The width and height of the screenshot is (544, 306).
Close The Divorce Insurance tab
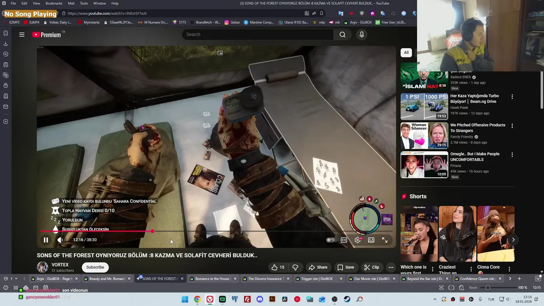pyautogui.click(x=288, y=279)
